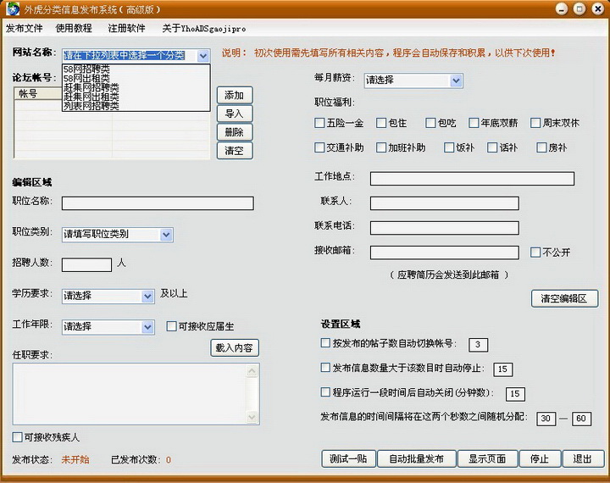
Task: Toggle the 网站名称 dropdown arrow
Action: 203,56
